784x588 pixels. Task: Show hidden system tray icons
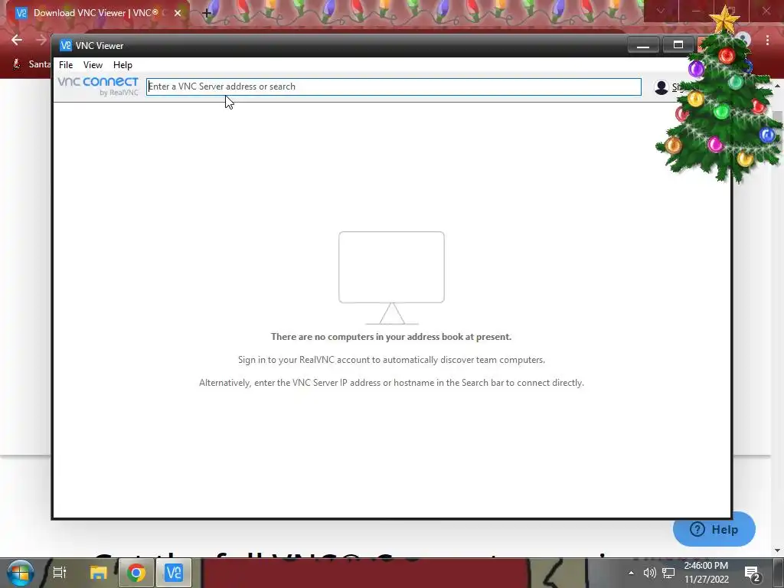[631, 573]
